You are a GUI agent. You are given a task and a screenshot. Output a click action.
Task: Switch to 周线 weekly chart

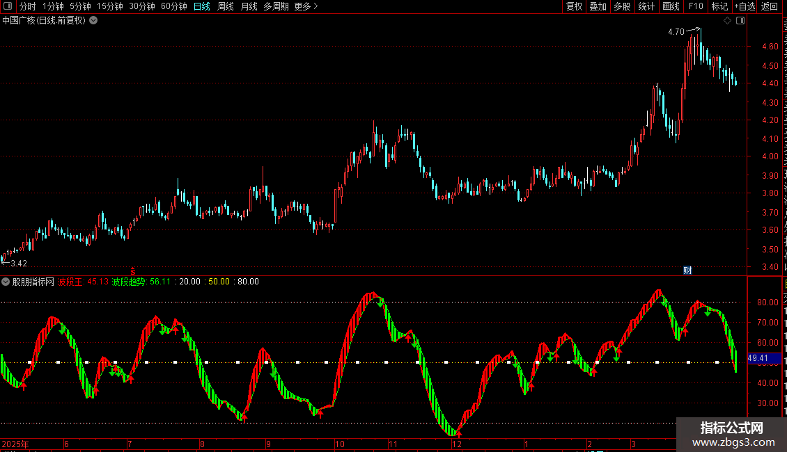[226, 6]
